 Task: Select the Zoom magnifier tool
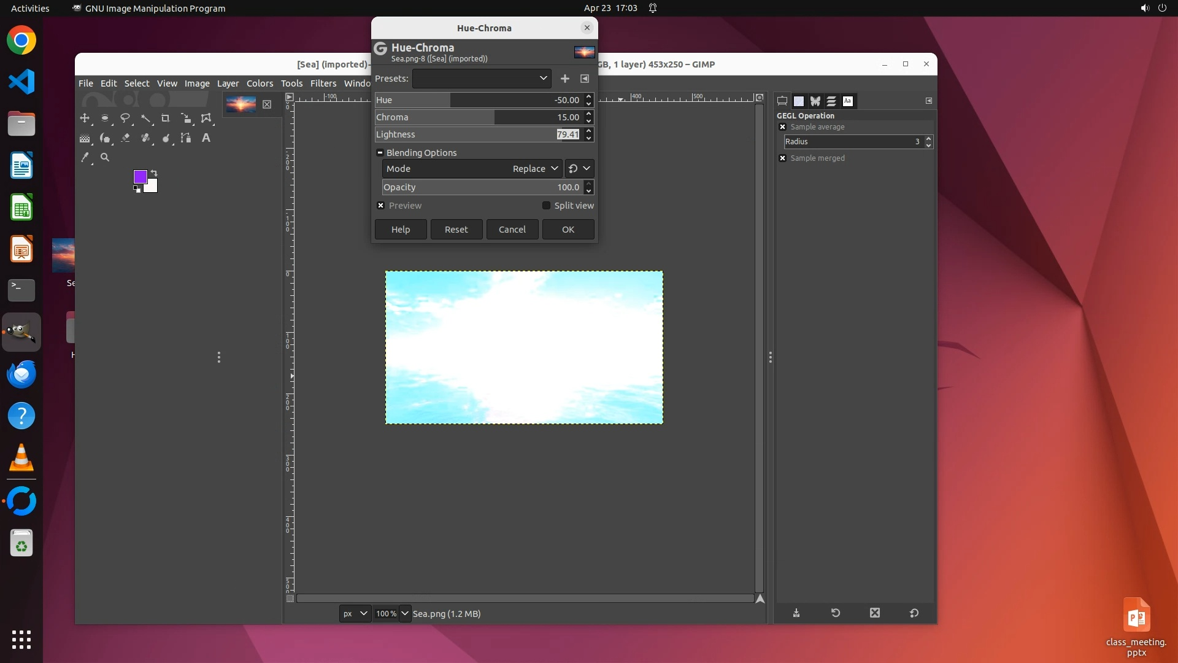point(105,158)
